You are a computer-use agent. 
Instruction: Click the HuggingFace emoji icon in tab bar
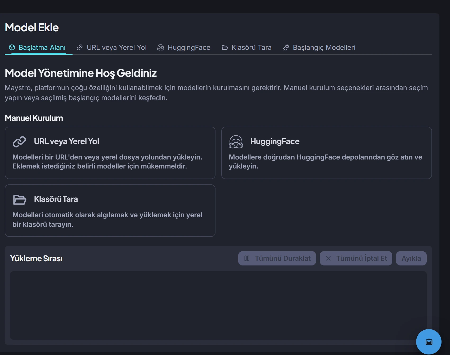coord(161,47)
